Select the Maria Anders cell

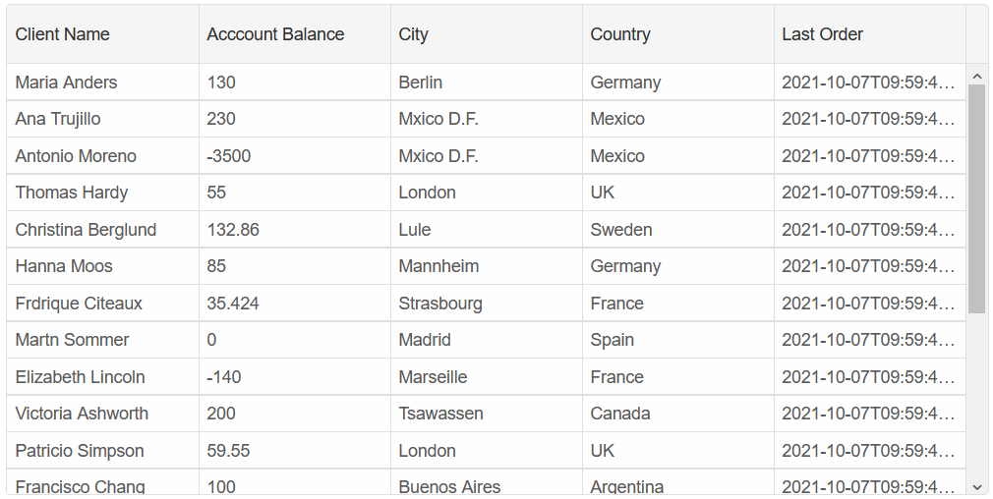pyautogui.click(x=102, y=83)
